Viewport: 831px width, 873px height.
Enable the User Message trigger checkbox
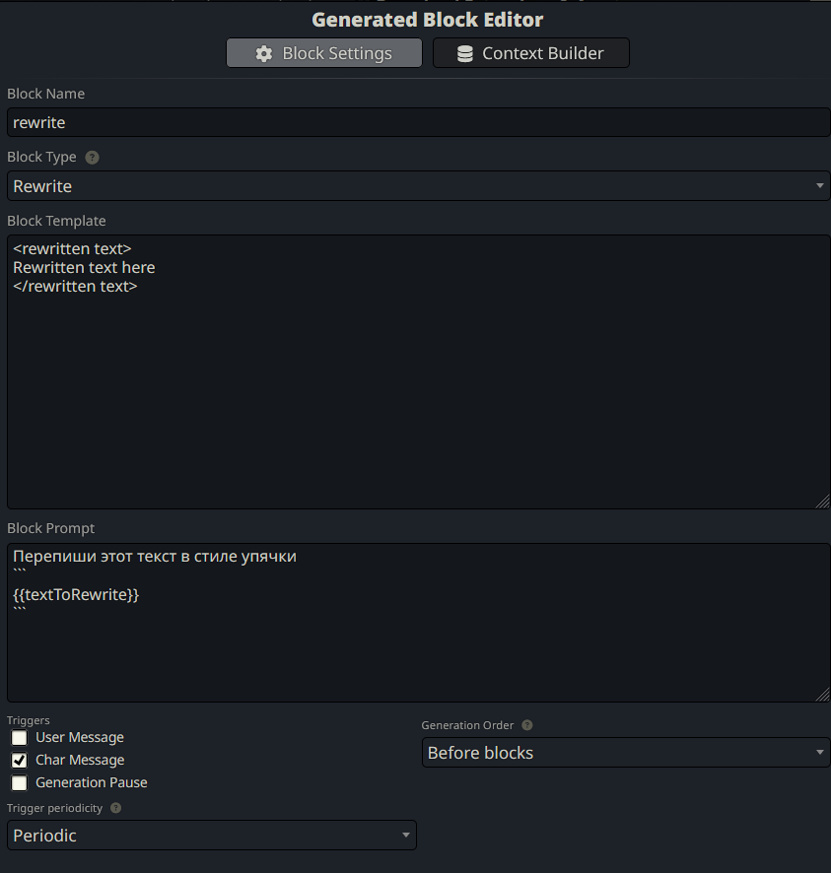(20, 738)
